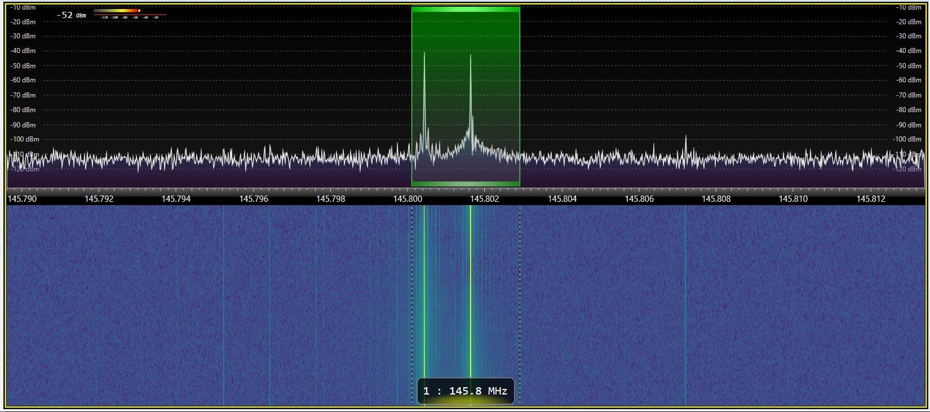The width and height of the screenshot is (930, 412).
Task: Click the 145.792 frequency axis label
Action: pos(99,198)
